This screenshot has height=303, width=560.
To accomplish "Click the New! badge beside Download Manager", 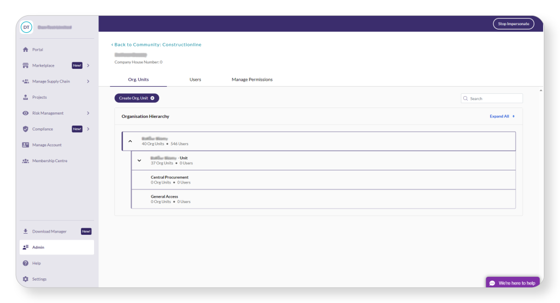I will (x=86, y=231).
